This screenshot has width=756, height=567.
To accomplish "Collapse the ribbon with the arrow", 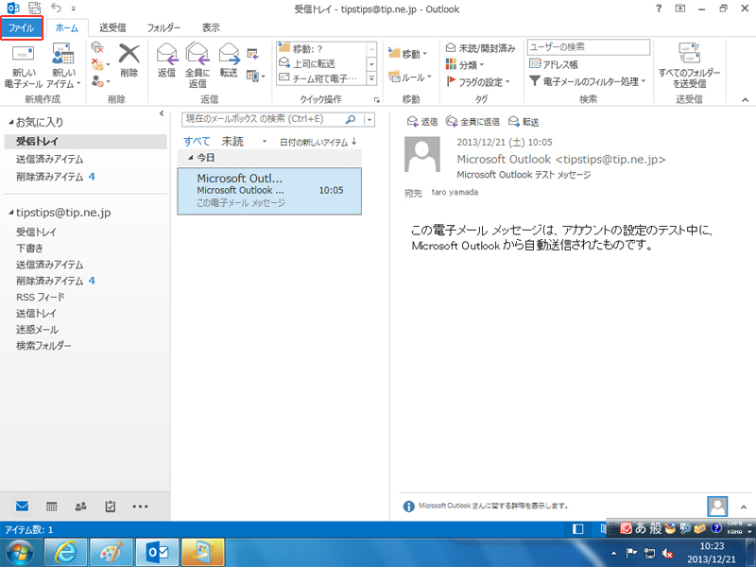I will tap(746, 100).
